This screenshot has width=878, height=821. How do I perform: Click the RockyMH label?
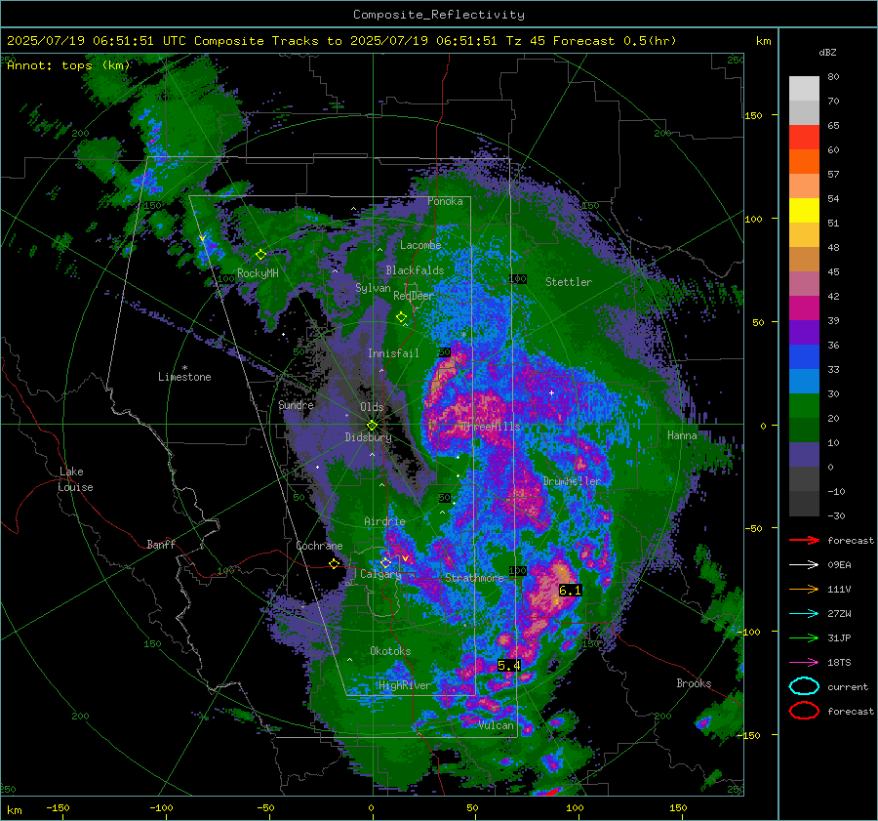click(258, 273)
